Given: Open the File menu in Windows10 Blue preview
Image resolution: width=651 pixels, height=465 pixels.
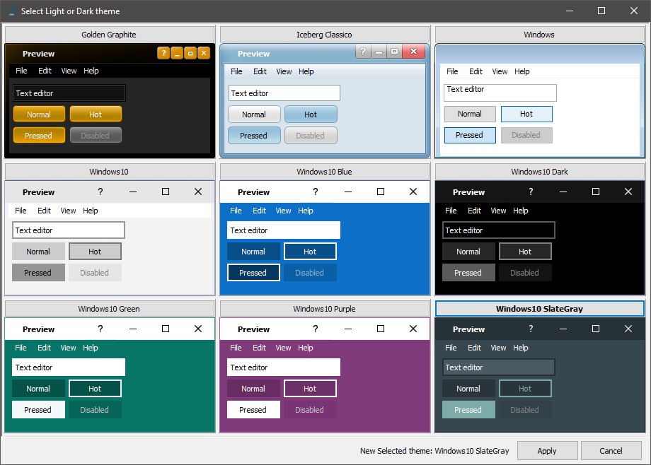Looking at the screenshot, I should 236,211.
